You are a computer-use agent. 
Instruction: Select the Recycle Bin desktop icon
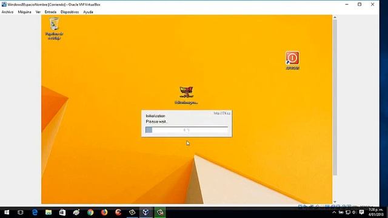coord(54,28)
